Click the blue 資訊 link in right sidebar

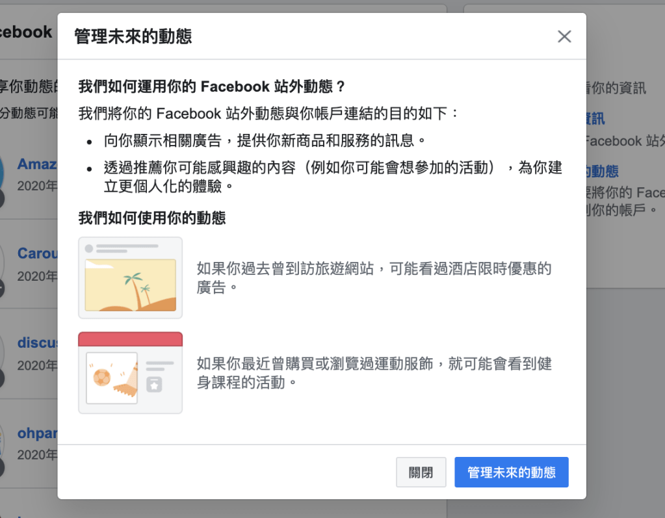click(x=595, y=118)
